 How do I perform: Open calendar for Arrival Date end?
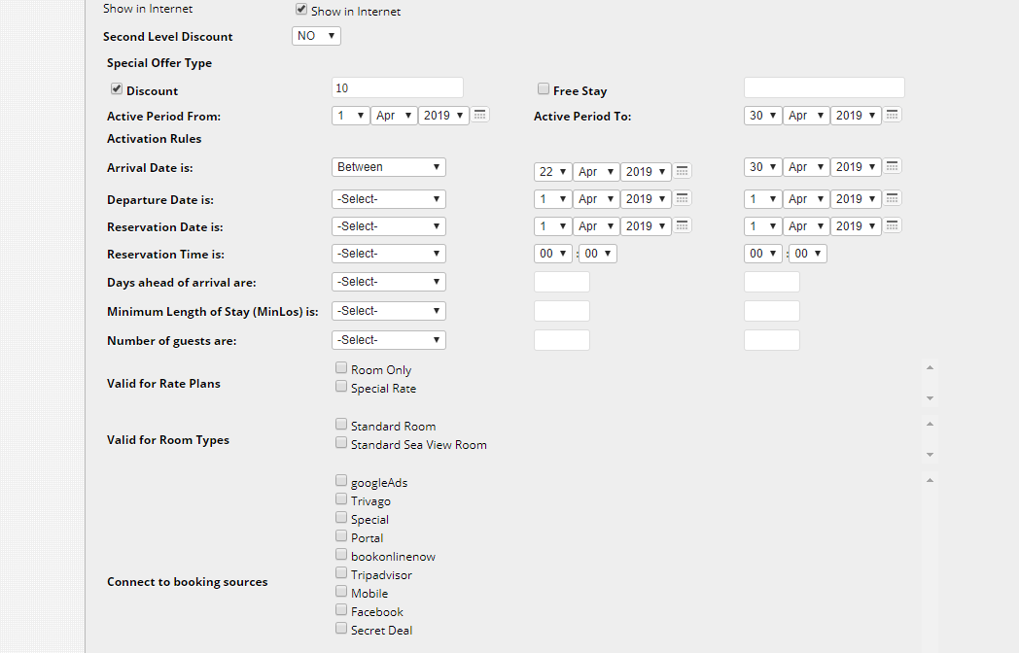[x=892, y=166]
